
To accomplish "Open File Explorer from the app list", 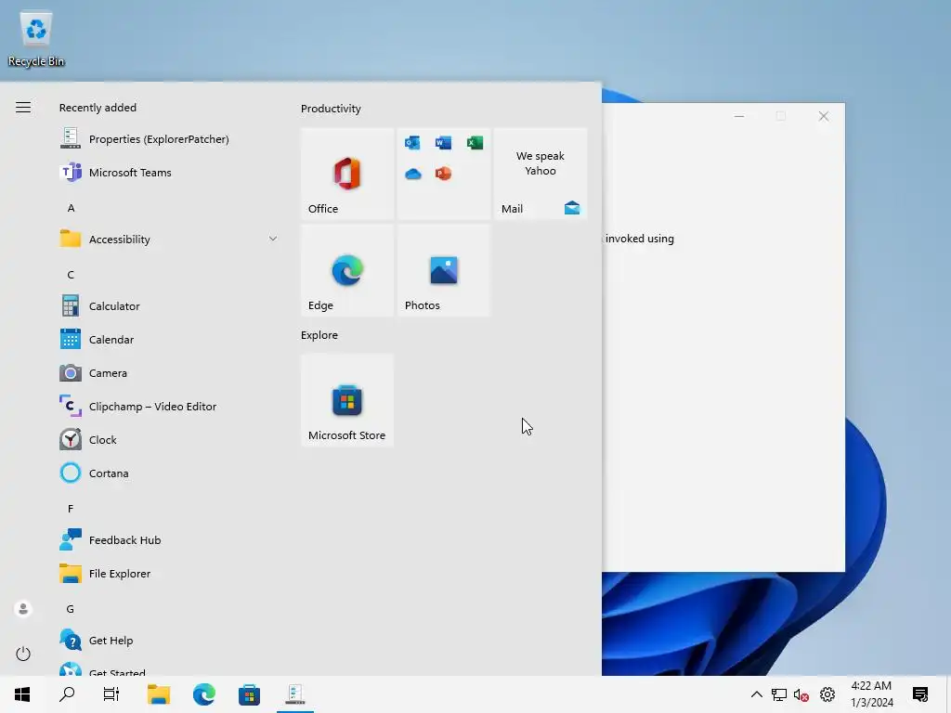I will click(169, 574).
